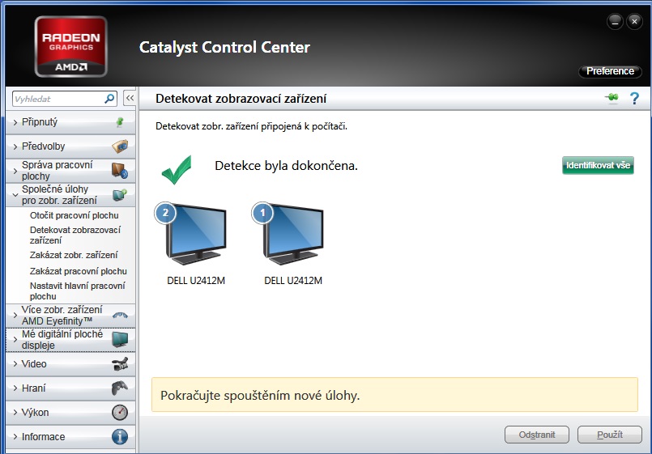Collapse the sidebar with double-arrow button
The width and height of the screenshot is (652, 454).
(x=130, y=99)
